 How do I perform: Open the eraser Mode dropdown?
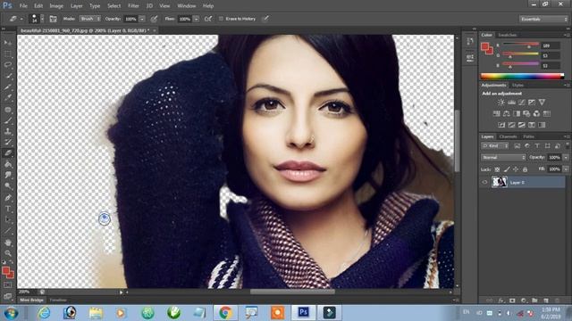pos(89,19)
